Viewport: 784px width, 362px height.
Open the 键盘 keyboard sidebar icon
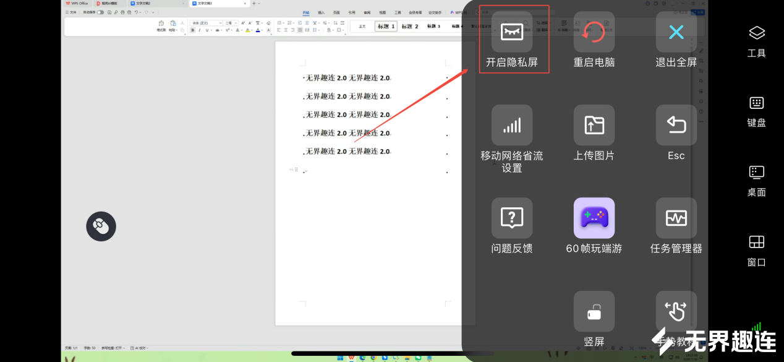tap(757, 103)
